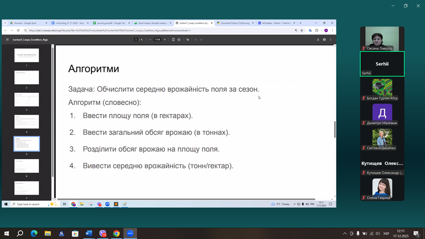Click the fit to page icon

tap(173, 40)
